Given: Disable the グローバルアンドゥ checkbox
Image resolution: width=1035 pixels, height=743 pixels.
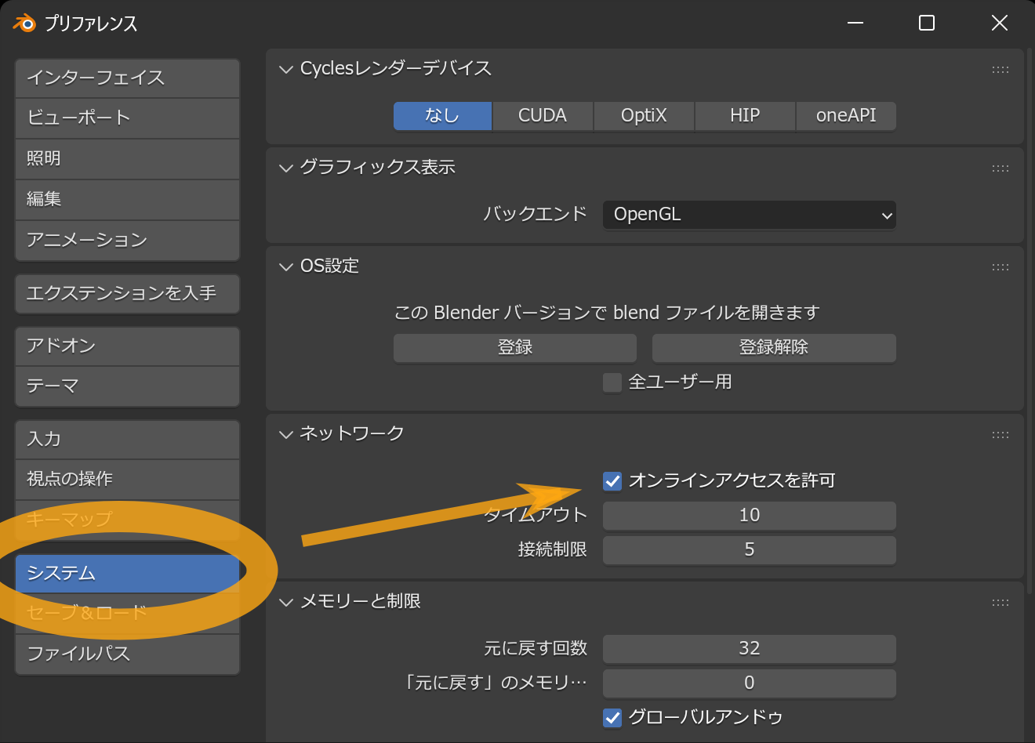Looking at the screenshot, I should (x=612, y=717).
